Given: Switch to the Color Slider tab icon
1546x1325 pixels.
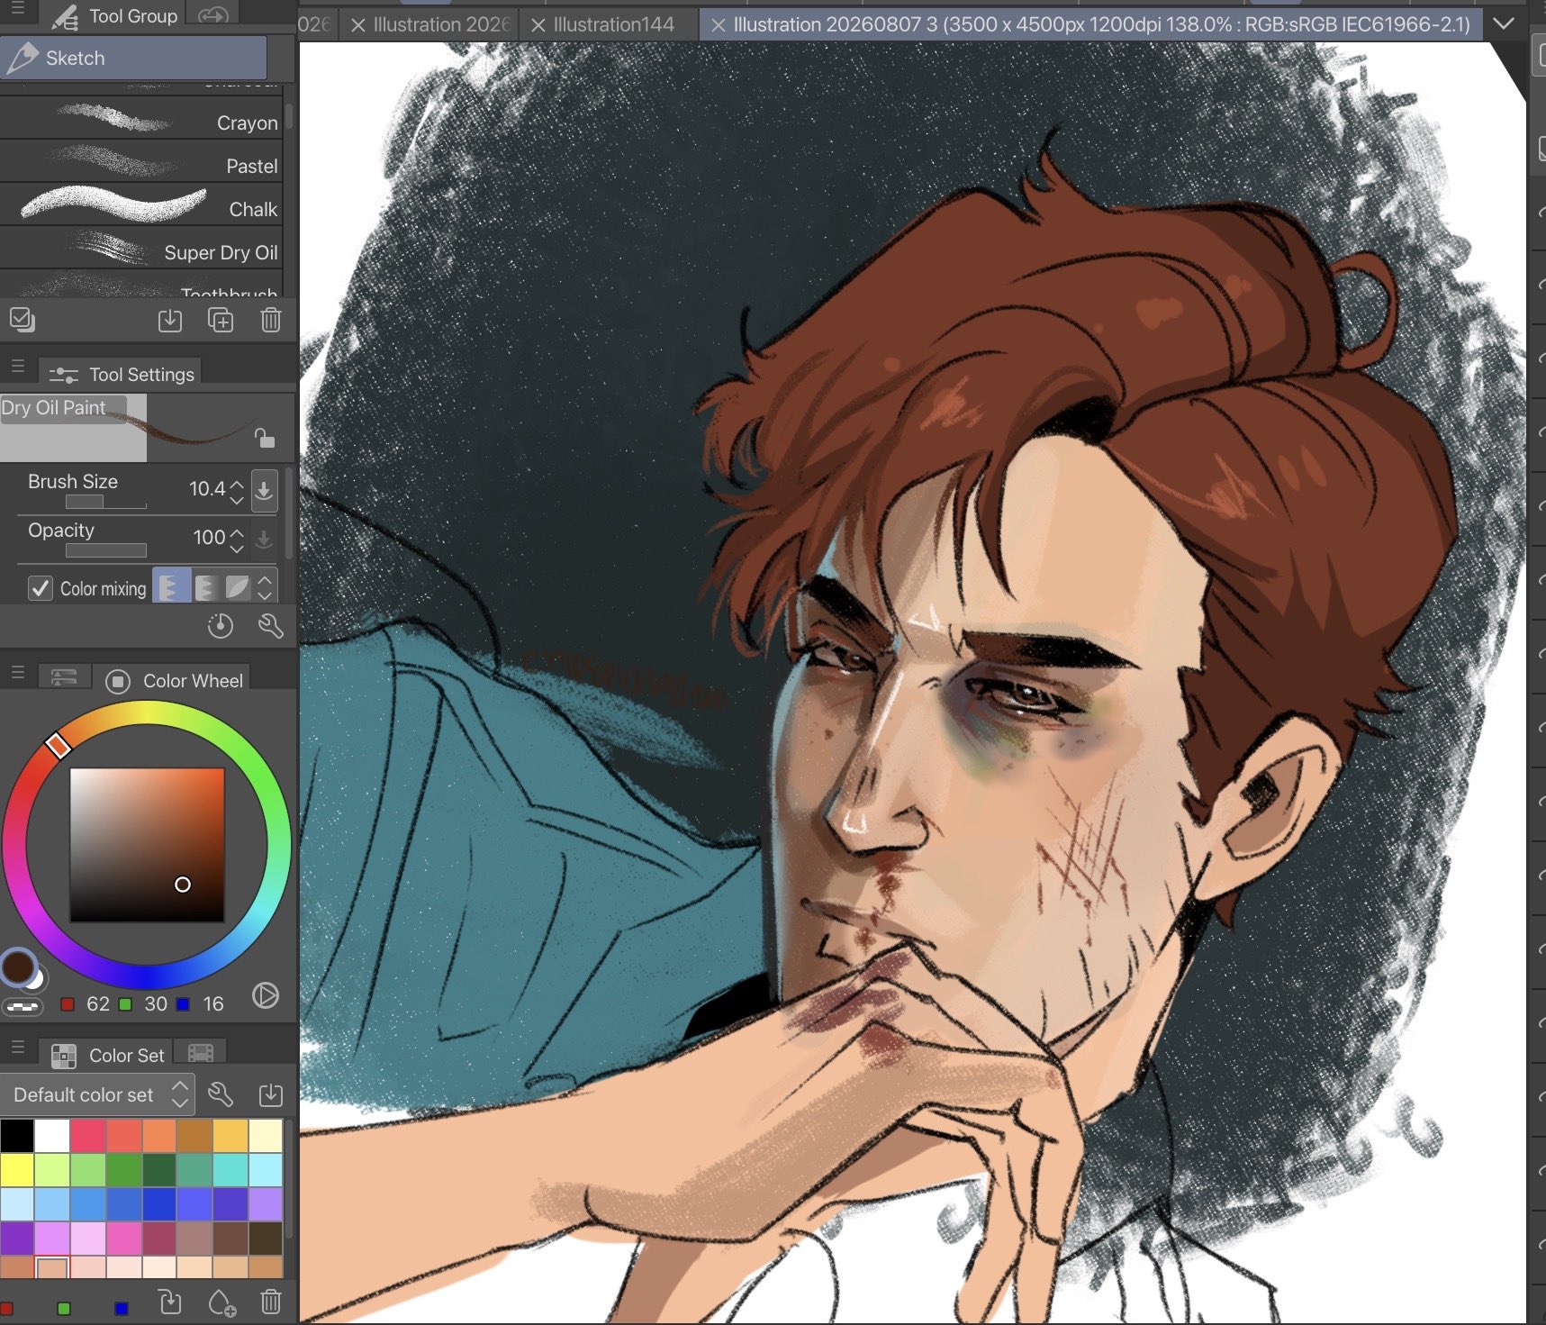Looking at the screenshot, I should [x=64, y=677].
